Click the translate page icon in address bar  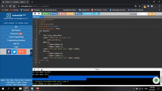[136, 6]
